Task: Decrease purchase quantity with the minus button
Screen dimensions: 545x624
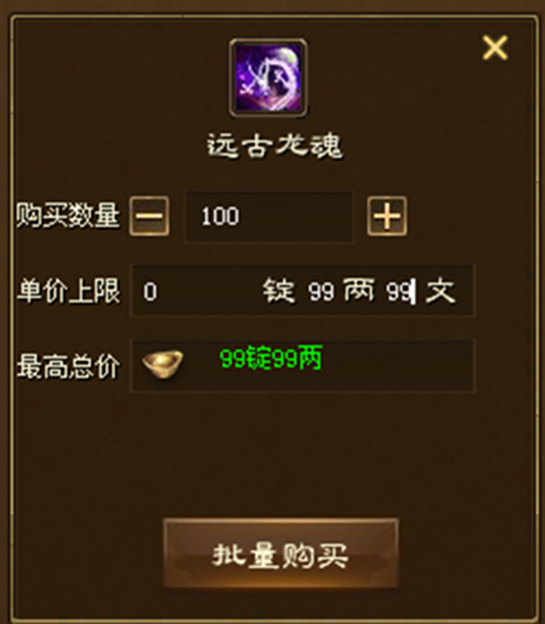Action: pos(150,216)
